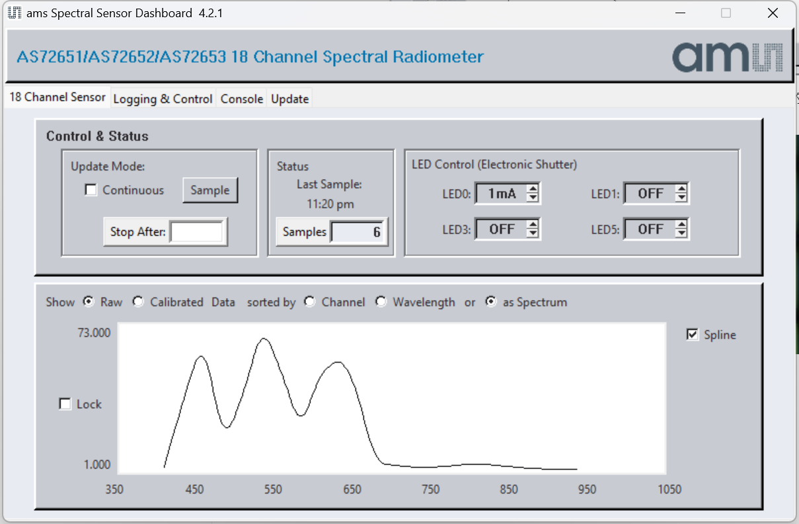
Task: Click the '550' wavelength axis label
Action: coord(273,490)
